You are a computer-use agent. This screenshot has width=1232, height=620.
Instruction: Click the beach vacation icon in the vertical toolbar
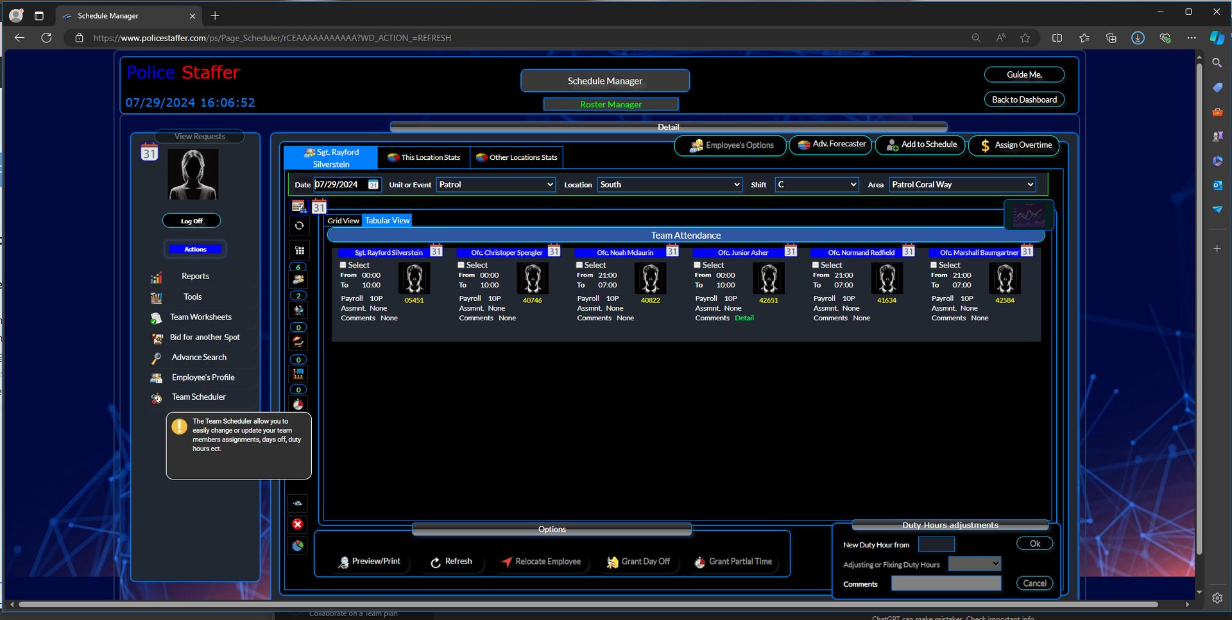click(x=298, y=342)
